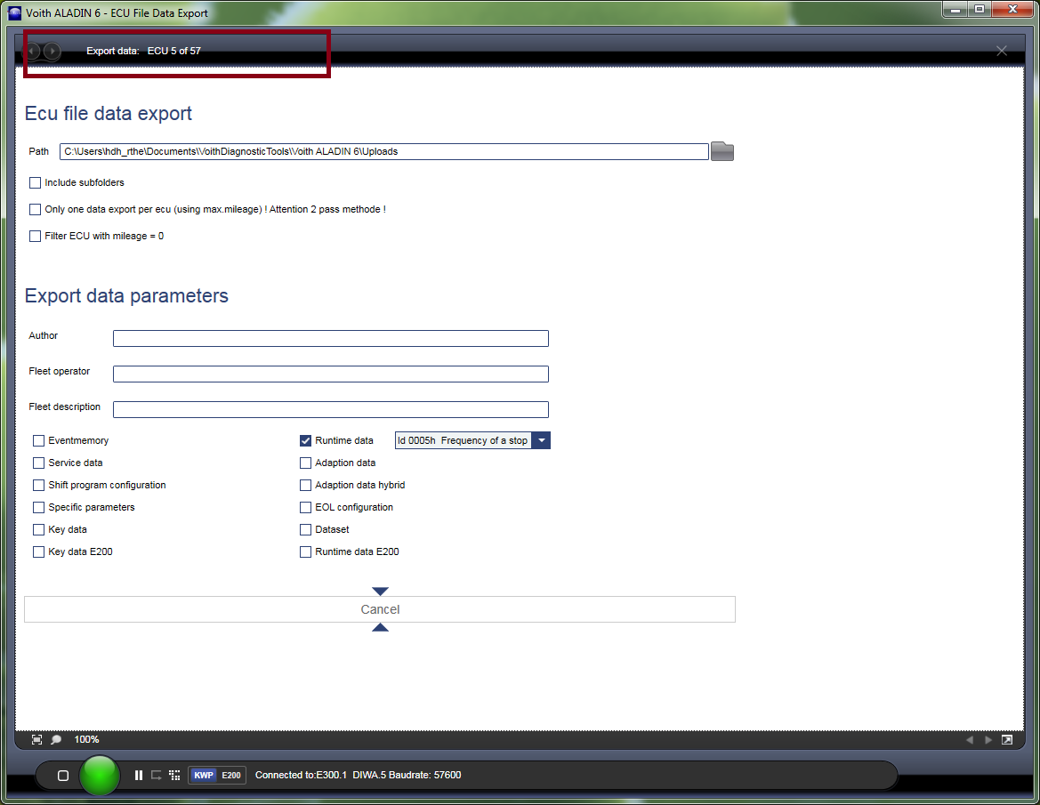This screenshot has height=805, width=1040.
Task: Check the Runtime data E200 checkbox
Action: tap(306, 551)
